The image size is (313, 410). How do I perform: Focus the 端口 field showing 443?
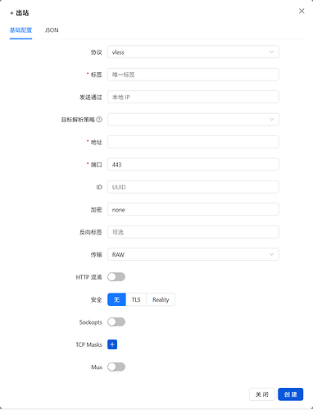(193, 165)
